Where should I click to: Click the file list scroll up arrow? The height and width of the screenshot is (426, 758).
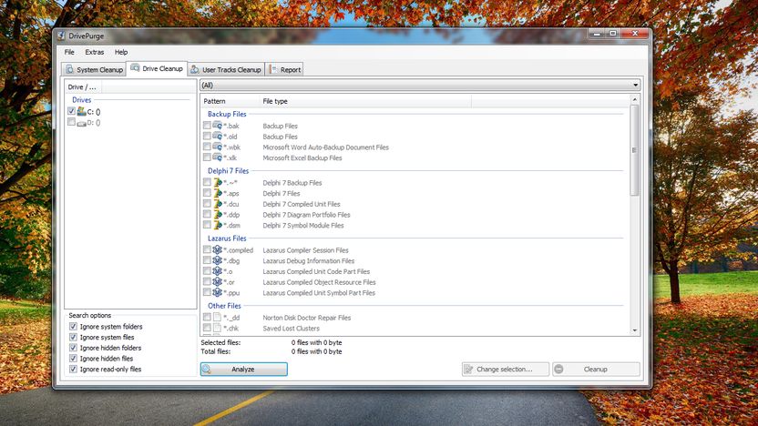[635, 99]
